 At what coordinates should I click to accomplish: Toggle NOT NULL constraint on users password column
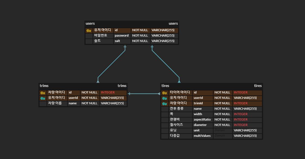(x=140, y=35)
